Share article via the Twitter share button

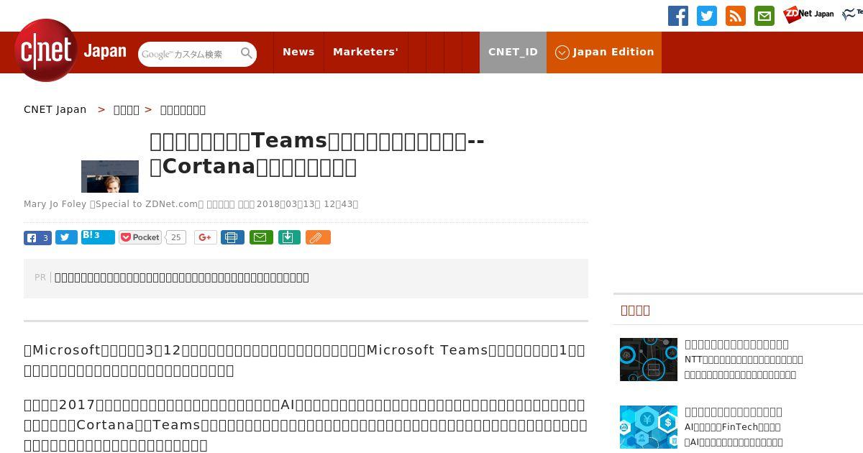tap(66, 237)
